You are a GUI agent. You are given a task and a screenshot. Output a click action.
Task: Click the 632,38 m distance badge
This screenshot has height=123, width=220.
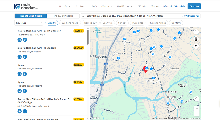79,99
